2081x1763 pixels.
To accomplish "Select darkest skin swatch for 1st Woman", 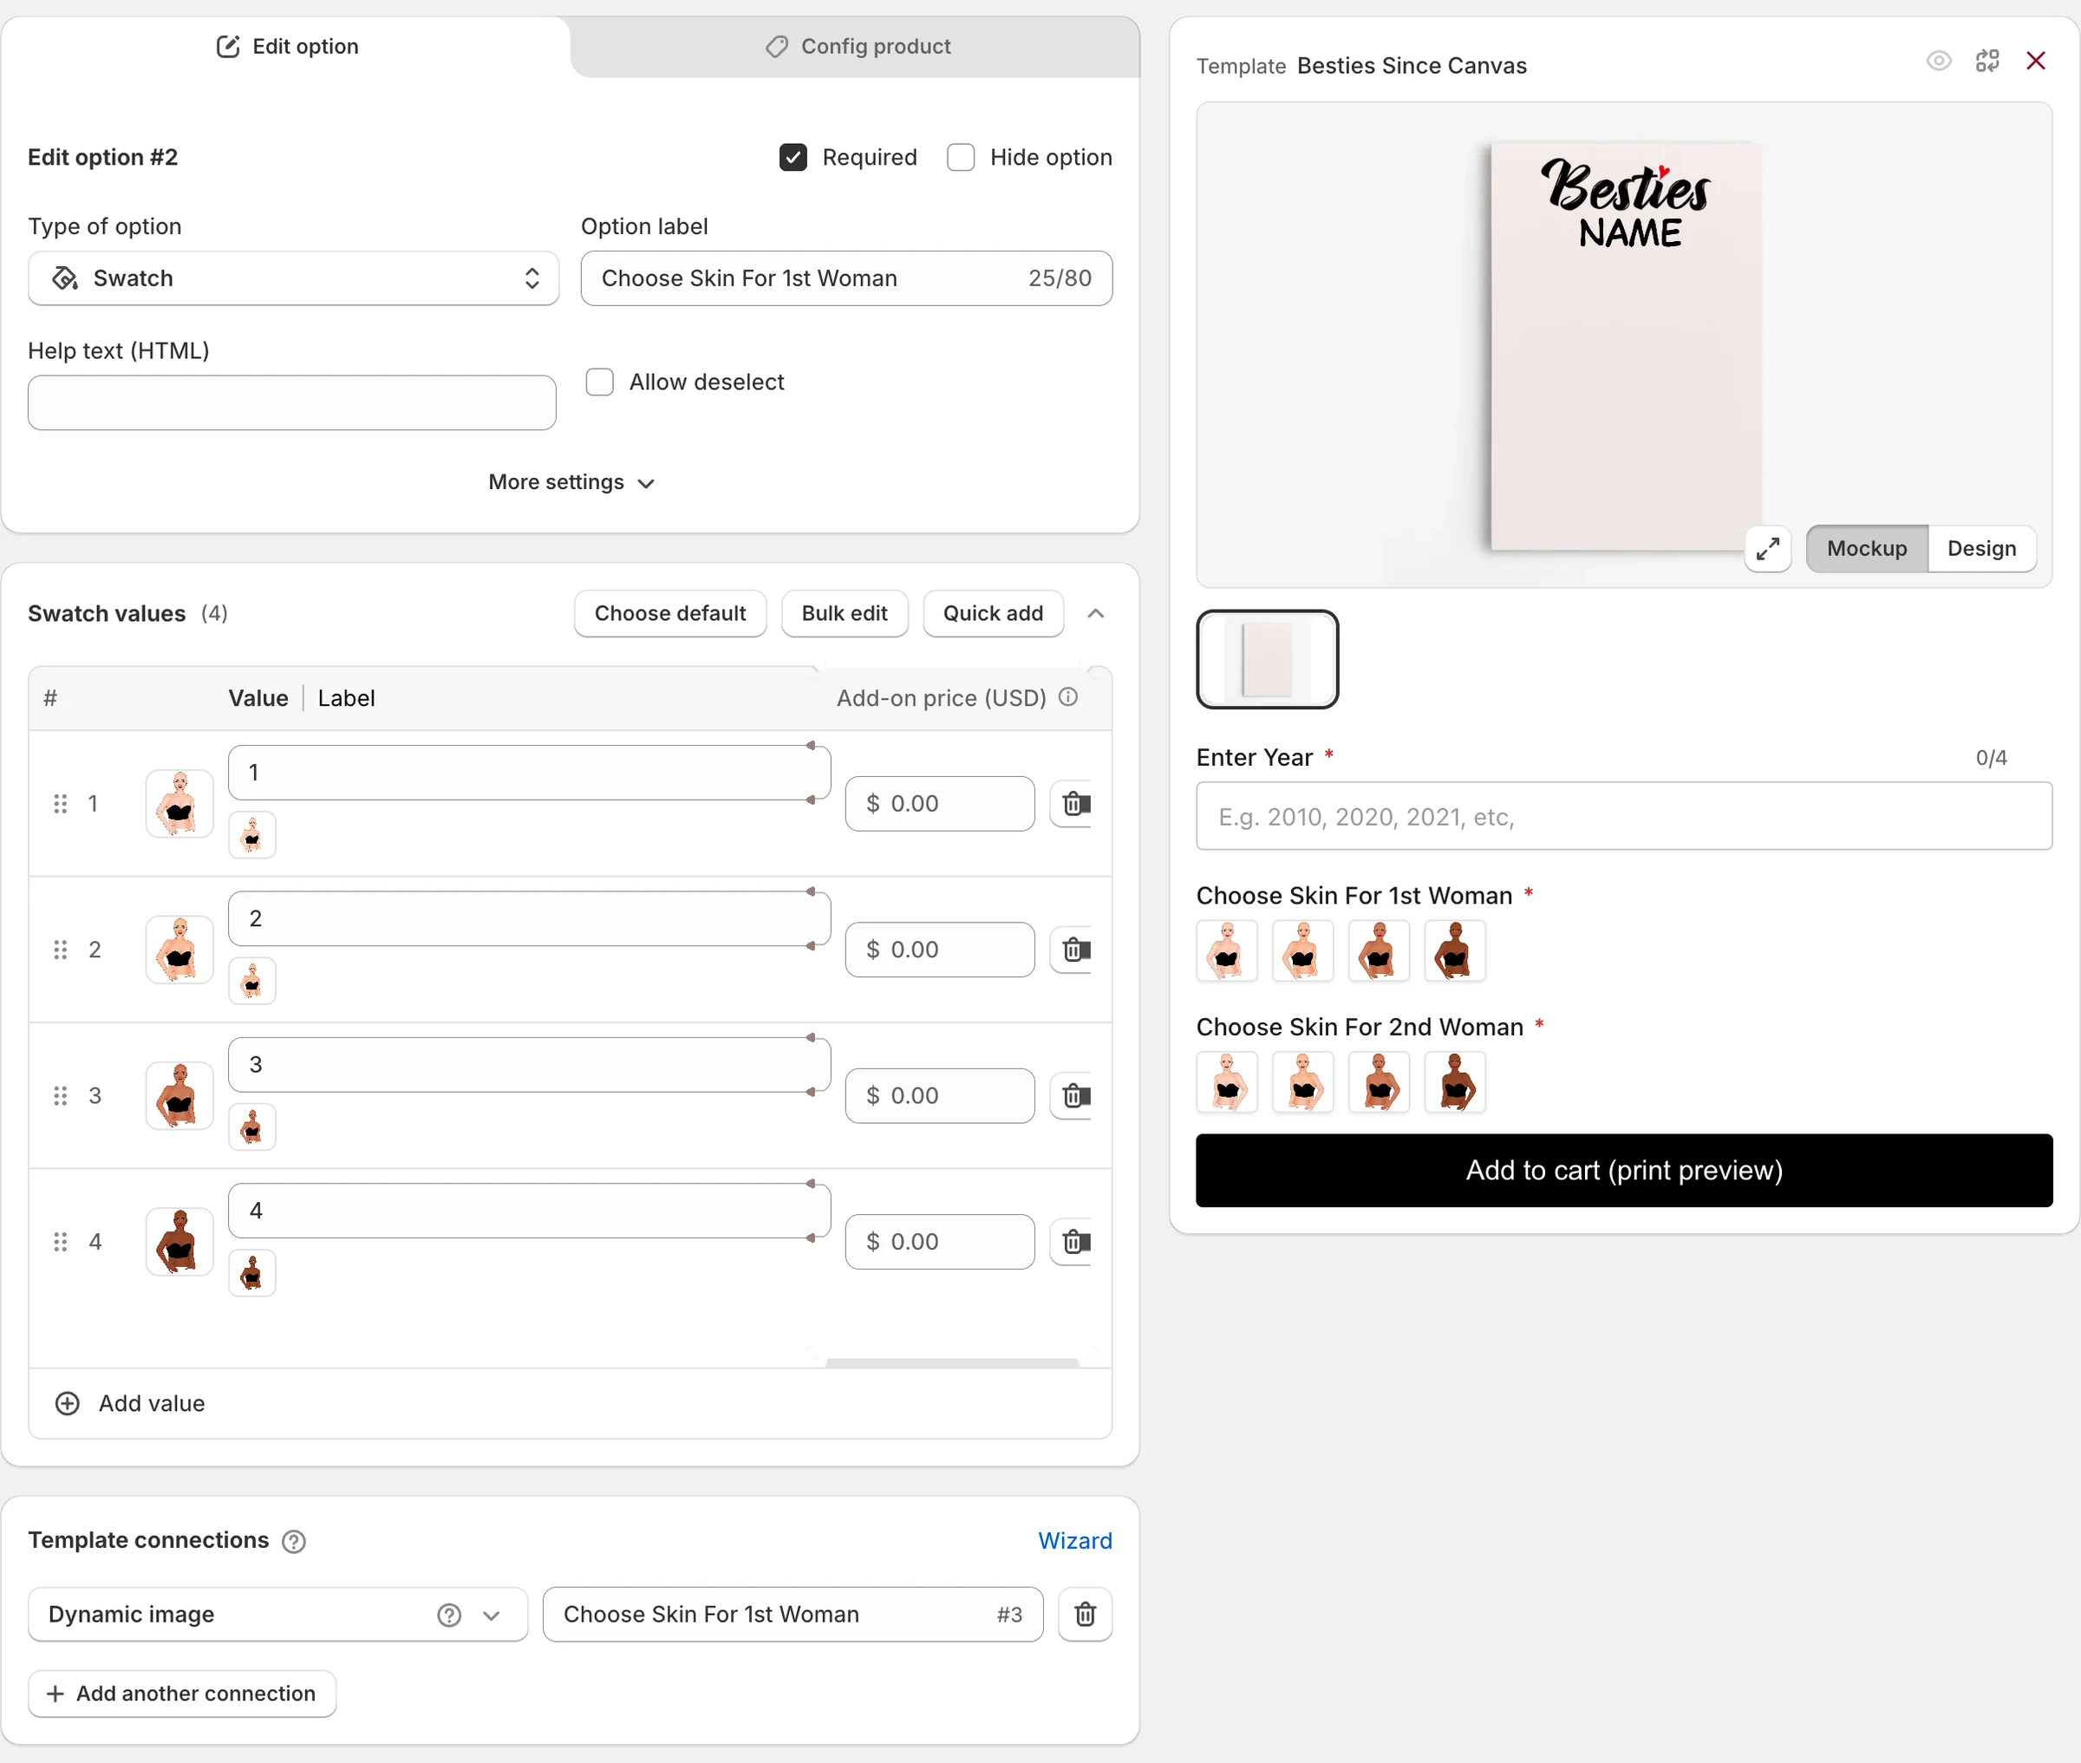I will coord(1455,950).
